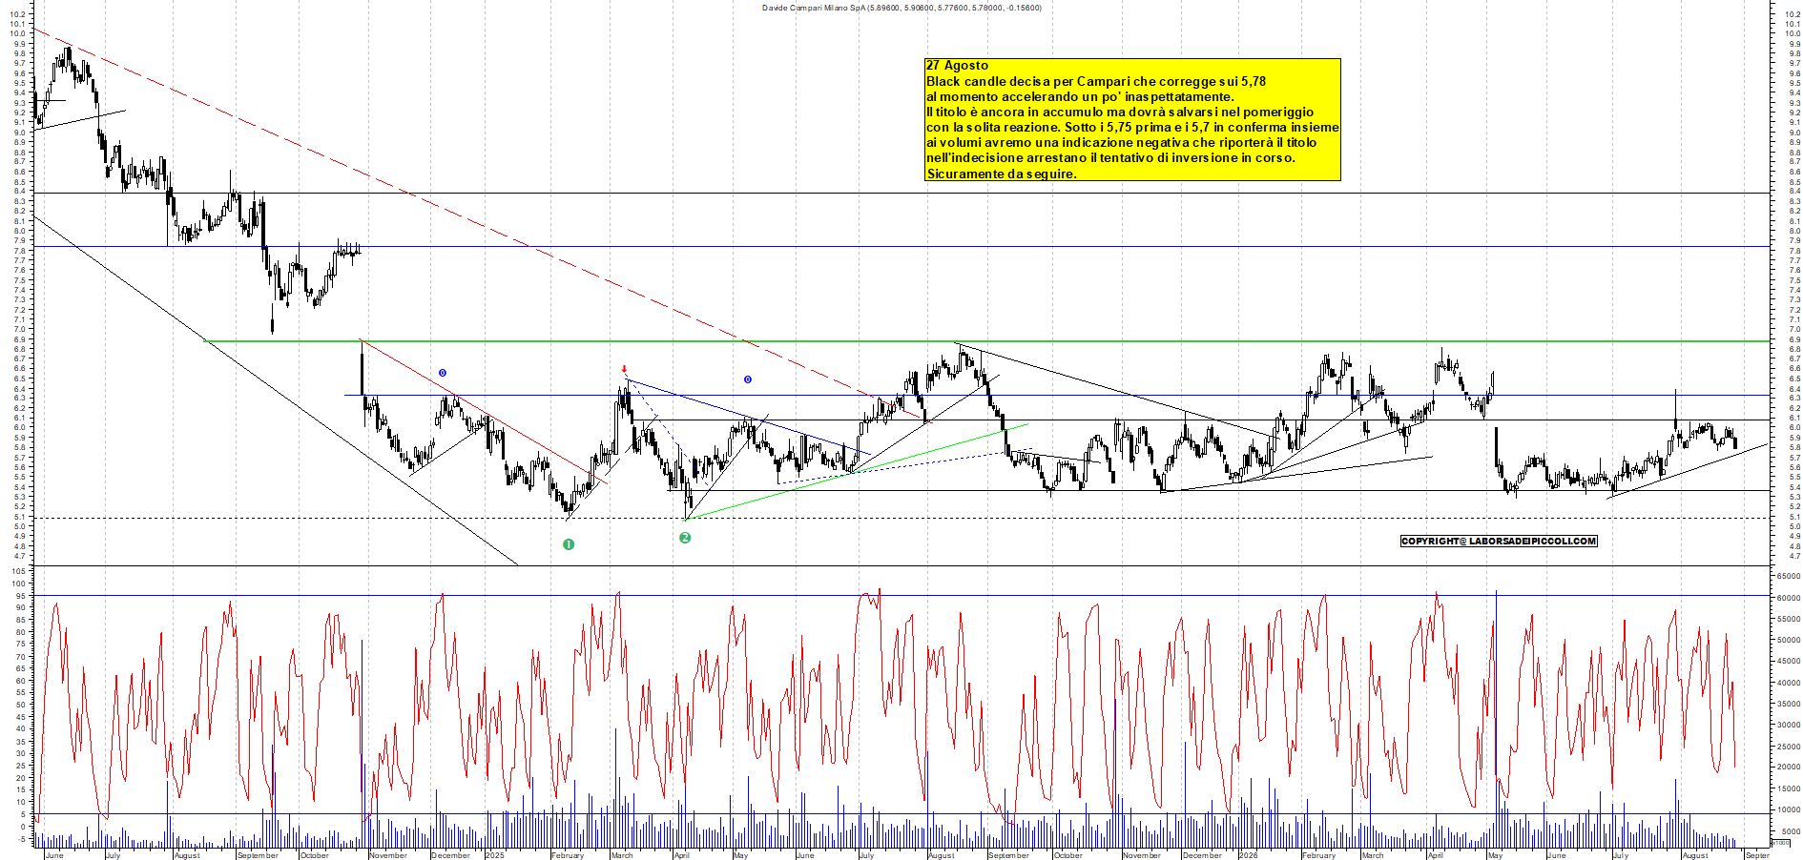Click "10.2" on the right price axis
Viewport: 1803px width, 860px height.
(x=1793, y=14)
